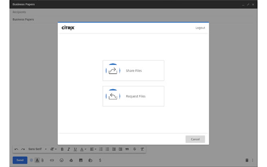267x167 pixels.
Task: Open the Recipients field
Action: point(19,12)
